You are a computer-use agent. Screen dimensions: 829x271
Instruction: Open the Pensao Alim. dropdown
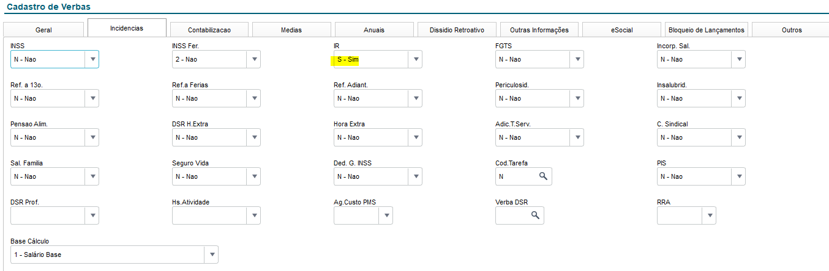[x=92, y=137]
